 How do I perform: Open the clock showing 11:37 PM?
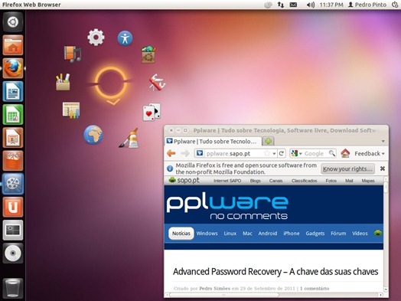pyautogui.click(x=331, y=5)
